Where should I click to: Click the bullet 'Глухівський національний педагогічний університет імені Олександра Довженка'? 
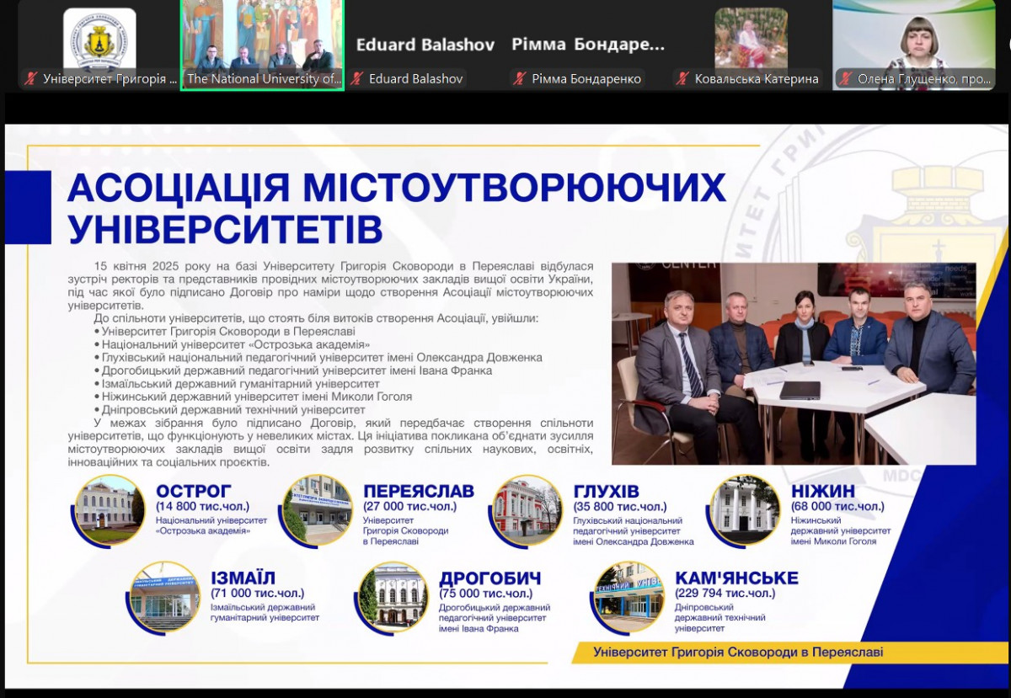tap(318, 357)
